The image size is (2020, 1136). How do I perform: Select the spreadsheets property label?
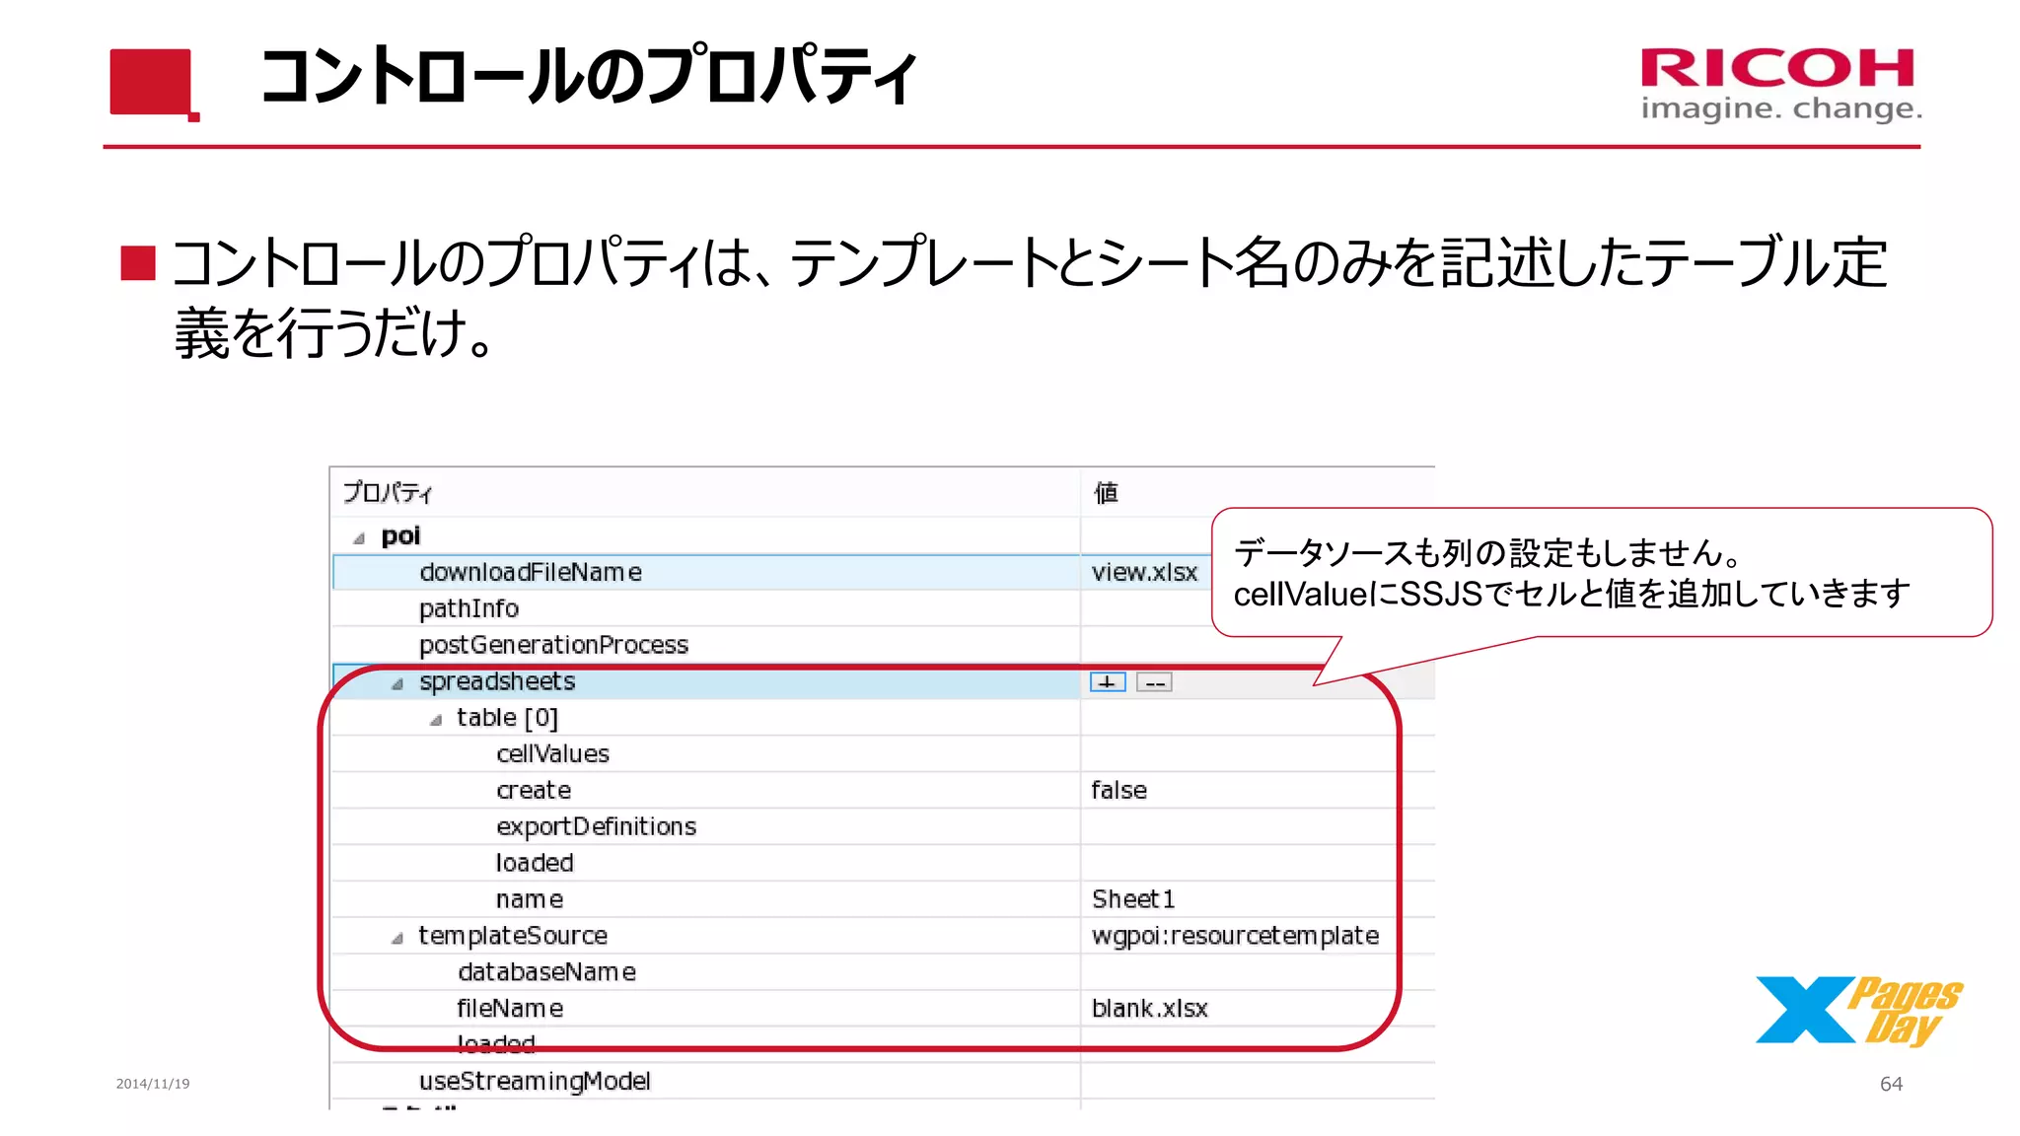pos(497,681)
